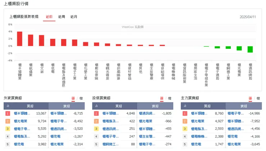266x151 pixels.
Task: Click the bar-chart icon in 外資買賣超 table header
Action: point(8,106)
